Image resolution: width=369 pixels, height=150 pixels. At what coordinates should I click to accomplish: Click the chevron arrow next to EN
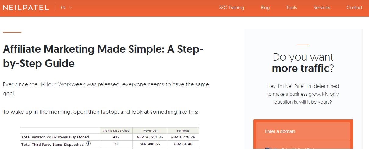click(x=71, y=8)
